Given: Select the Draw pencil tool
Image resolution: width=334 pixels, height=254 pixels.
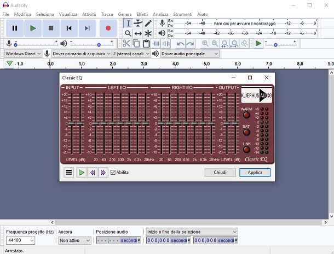Looking at the screenshot, I should (x=148, y=23).
